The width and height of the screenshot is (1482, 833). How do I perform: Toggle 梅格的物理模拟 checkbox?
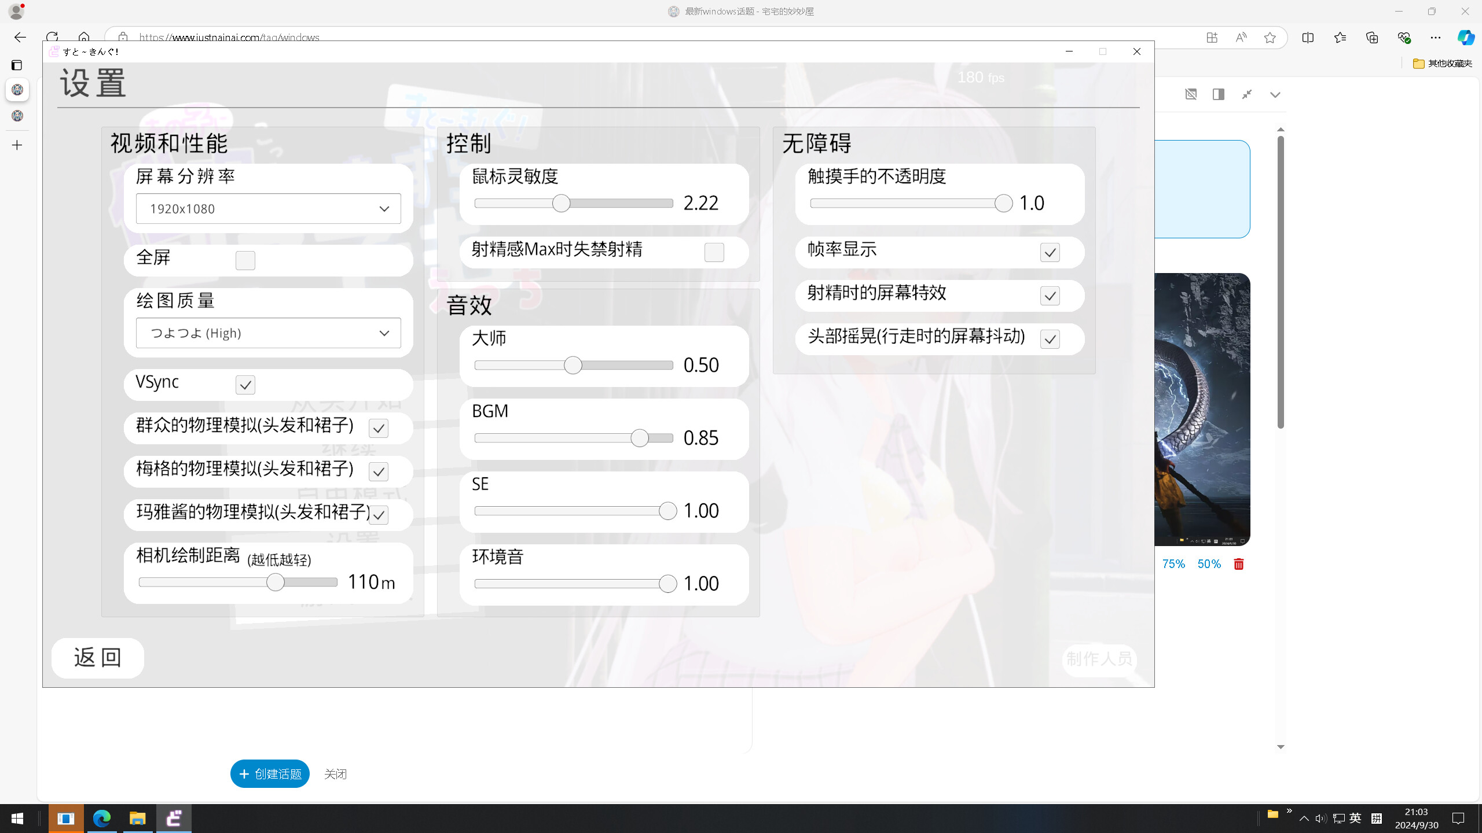pos(379,471)
